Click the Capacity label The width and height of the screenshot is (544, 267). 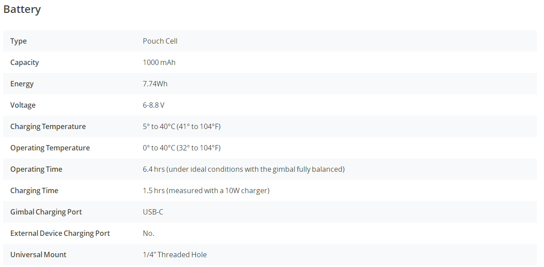point(24,63)
